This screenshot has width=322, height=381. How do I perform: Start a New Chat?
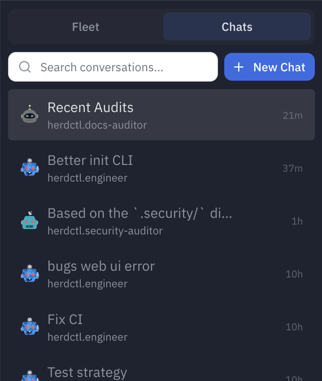click(270, 67)
